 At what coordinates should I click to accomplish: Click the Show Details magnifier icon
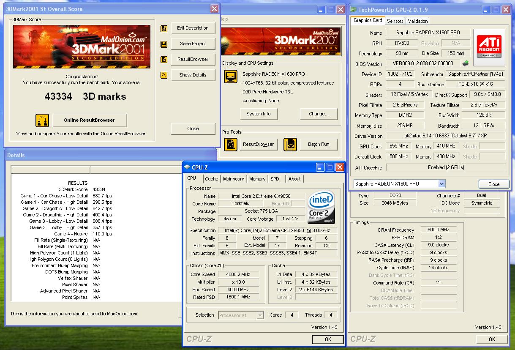pos(164,75)
